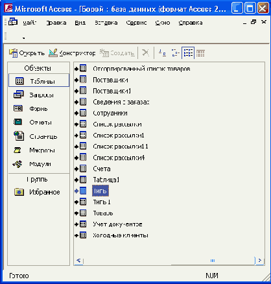The width and height of the screenshot is (271, 284).
Task: Click the Конструктор (Design) toolbar button
Action: tap(72, 53)
